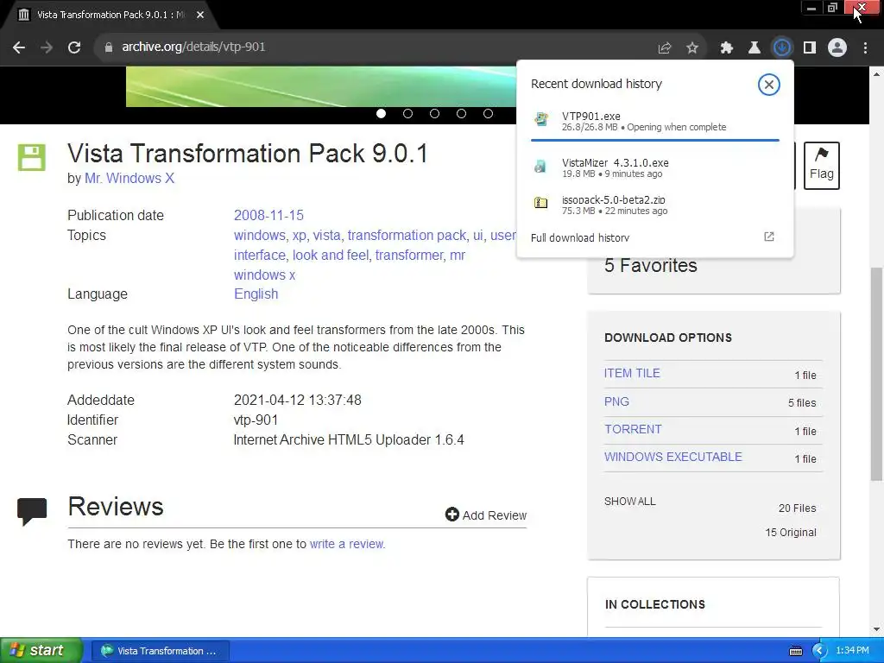Expand hidden system tray icons

tap(819, 651)
